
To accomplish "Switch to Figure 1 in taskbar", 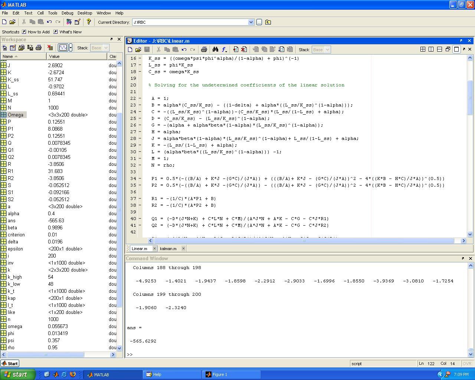I will click(232, 374).
